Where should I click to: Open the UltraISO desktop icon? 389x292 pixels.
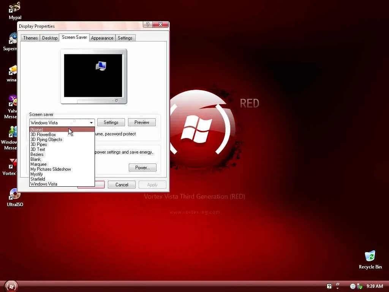pyautogui.click(x=15, y=197)
